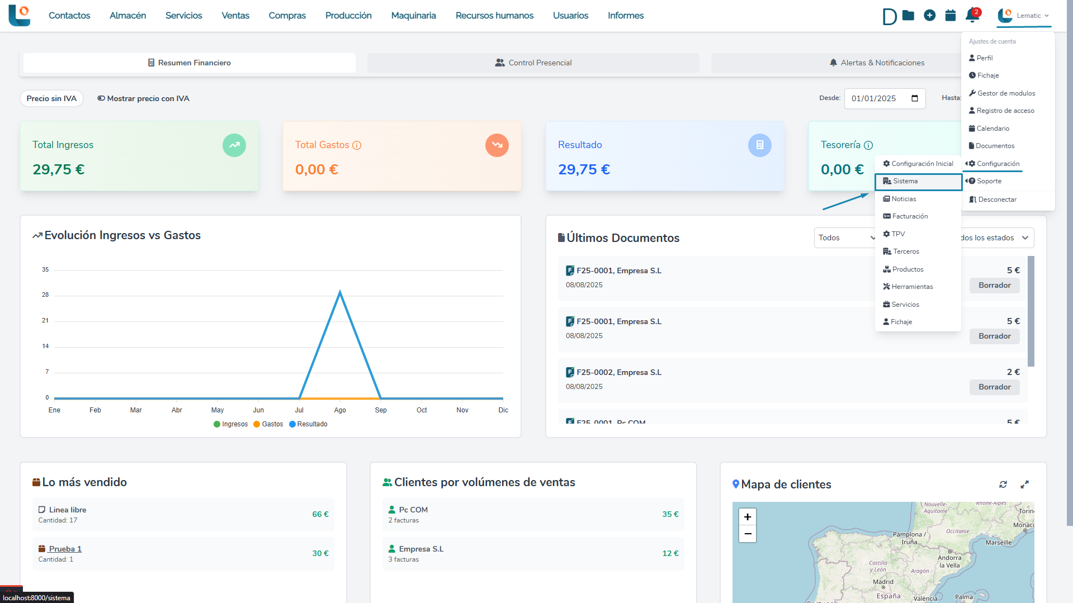Image resolution: width=1073 pixels, height=603 pixels.
Task: Open the calendar icon in top bar
Action: [x=950, y=16]
